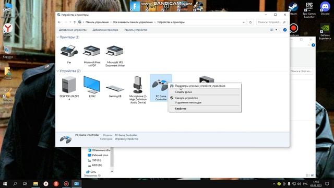The width and height of the screenshot is (334, 188).
Task: Open Discord desktop shortcut
Action: pyautogui.click(x=325, y=8)
